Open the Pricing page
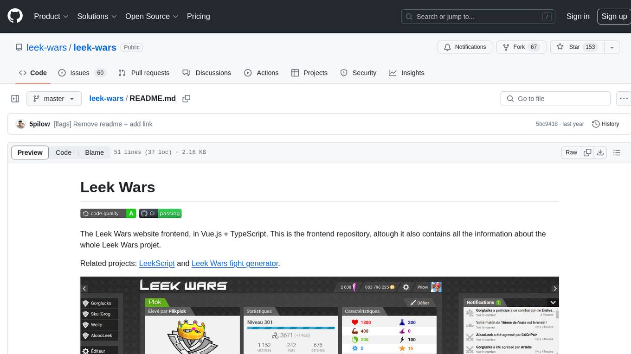This screenshot has width=631, height=354. 198,16
